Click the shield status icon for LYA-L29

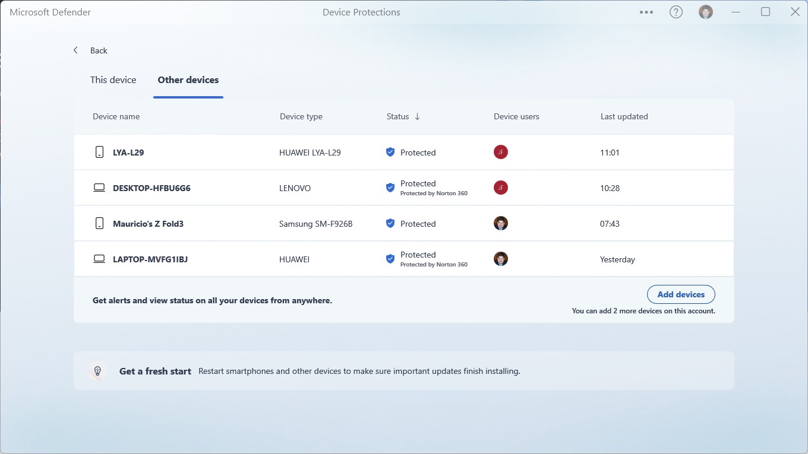tap(390, 152)
